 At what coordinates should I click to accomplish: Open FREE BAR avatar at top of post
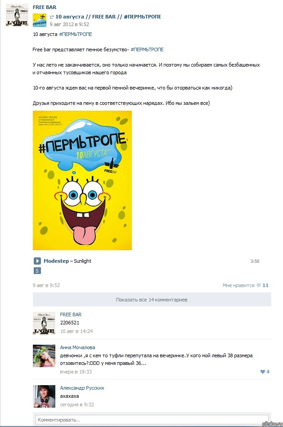coord(17,15)
